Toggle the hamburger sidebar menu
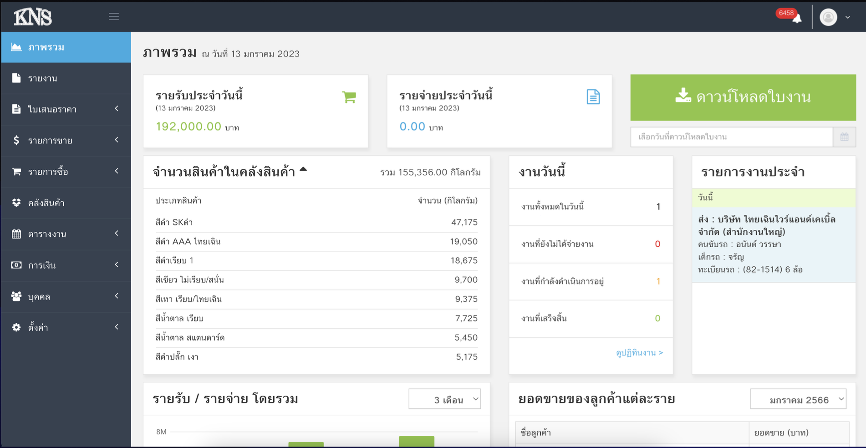Image resolution: width=866 pixels, height=448 pixels. [114, 17]
